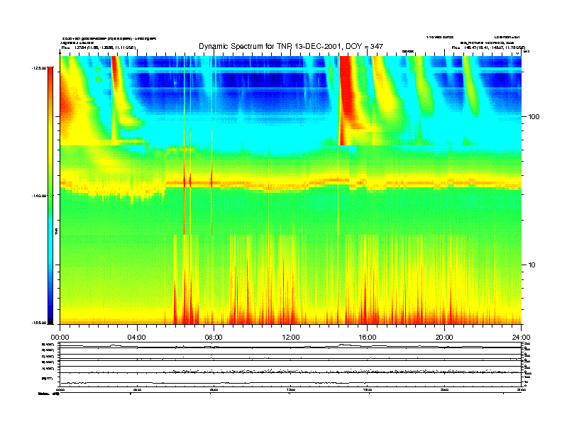The width and height of the screenshot is (562, 434).
Task: Click the 10 frequency axis label
Action: [x=532, y=265]
